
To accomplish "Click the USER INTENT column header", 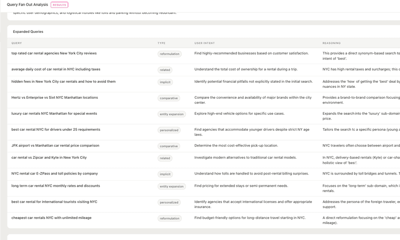I will point(204,43).
